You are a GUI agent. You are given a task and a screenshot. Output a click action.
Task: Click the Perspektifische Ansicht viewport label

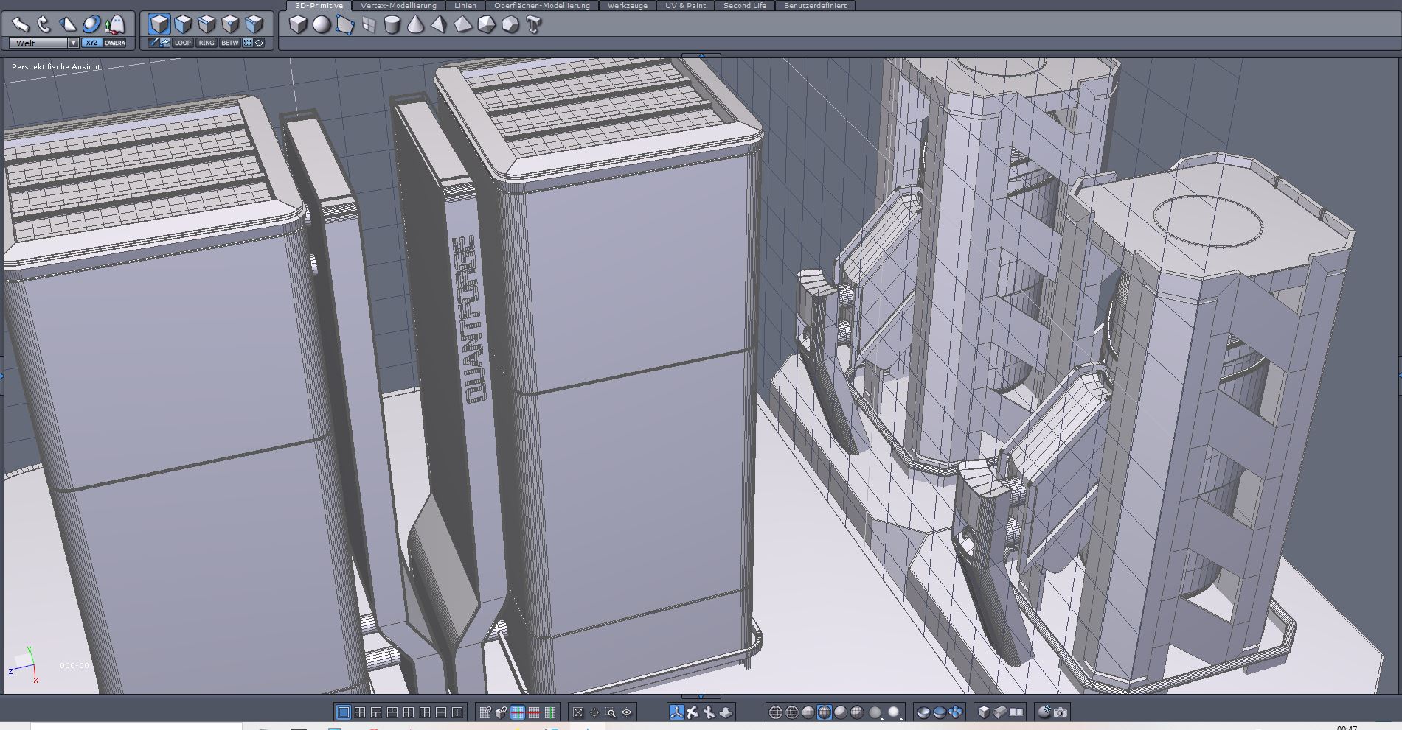pos(56,67)
